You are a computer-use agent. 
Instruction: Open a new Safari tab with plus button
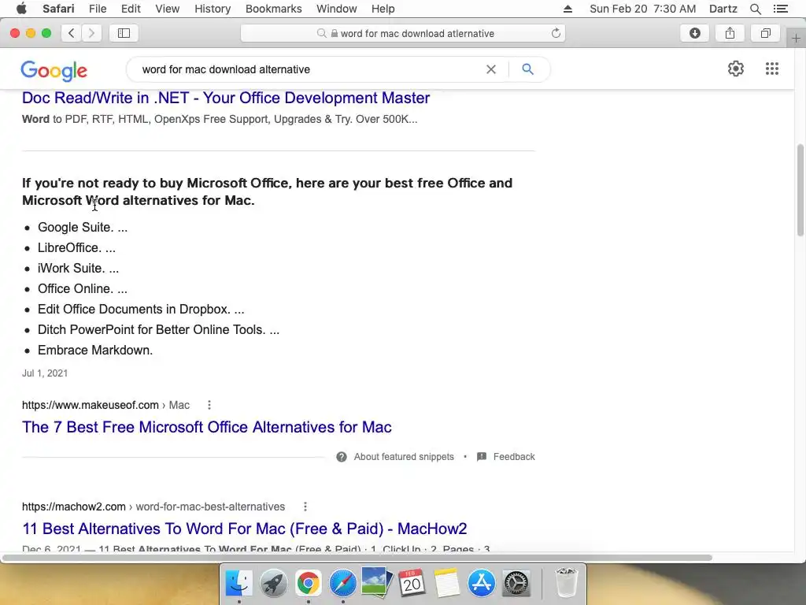pyautogui.click(x=797, y=39)
